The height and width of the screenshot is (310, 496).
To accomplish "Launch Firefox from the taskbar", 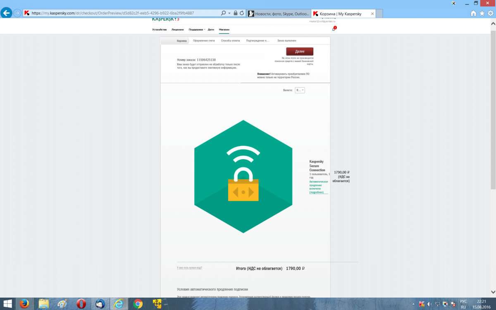I will 24,304.
